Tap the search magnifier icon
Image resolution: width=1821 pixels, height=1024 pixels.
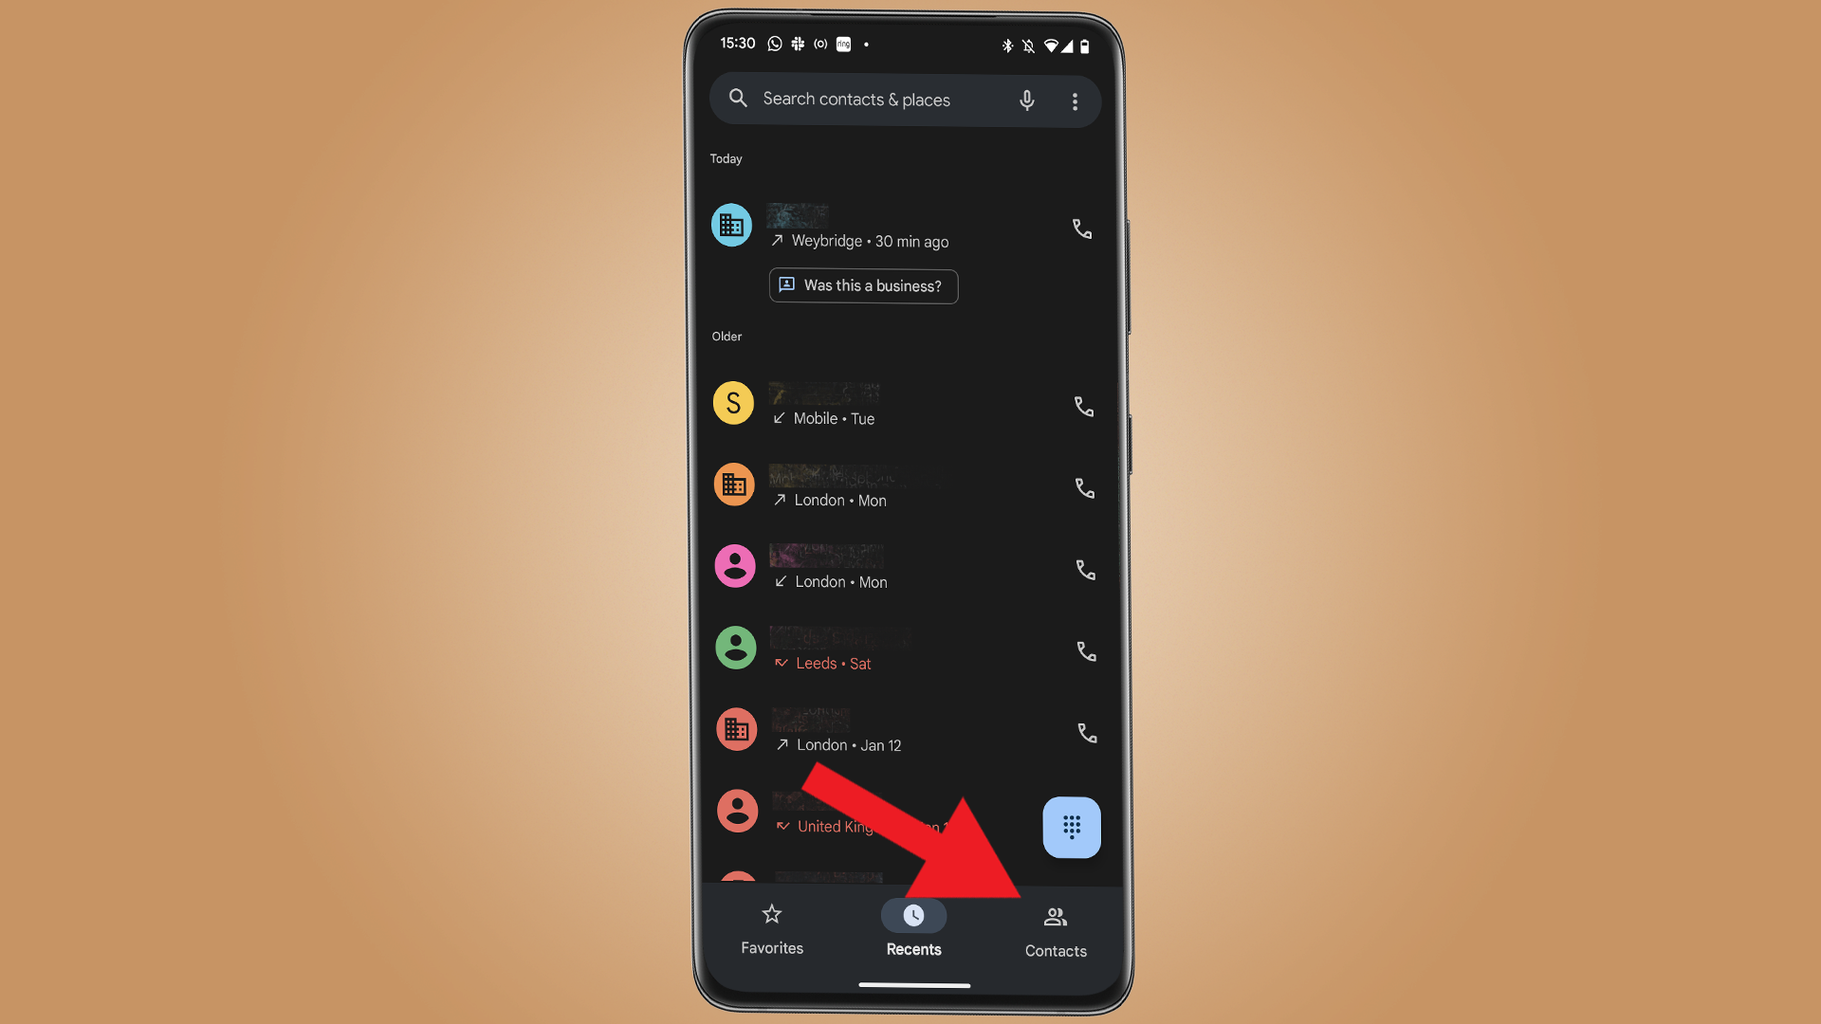(738, 99)
